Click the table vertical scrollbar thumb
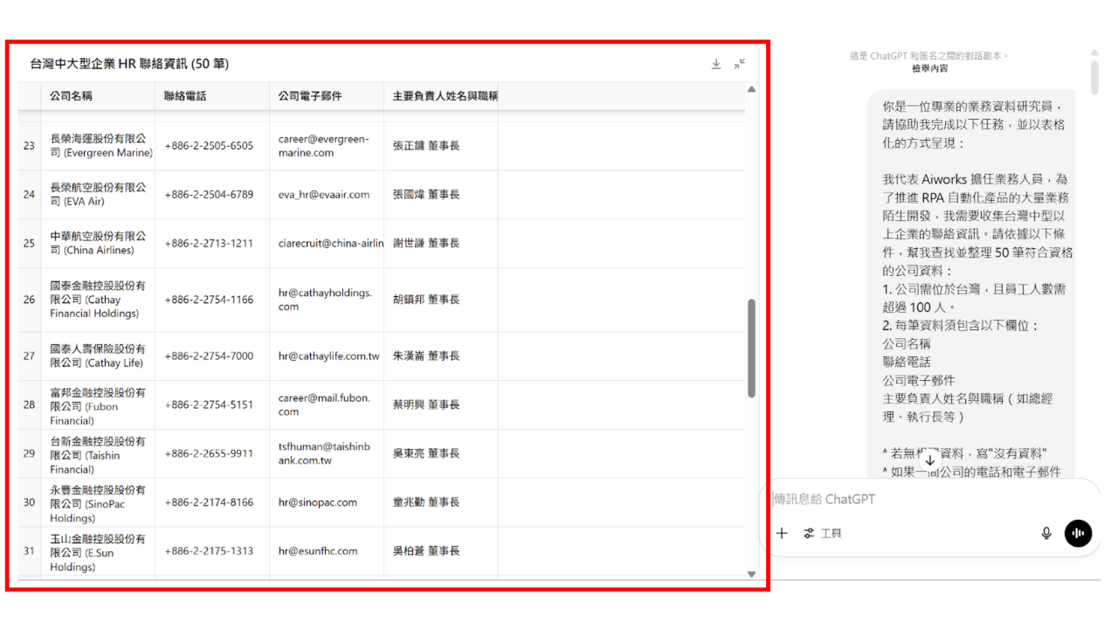Viewport: 1118px width, 629px height. (751, 349)
